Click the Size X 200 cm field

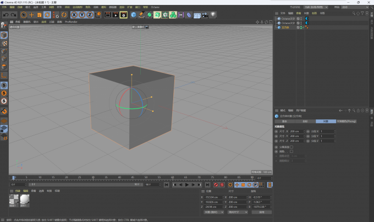(296, 132)
